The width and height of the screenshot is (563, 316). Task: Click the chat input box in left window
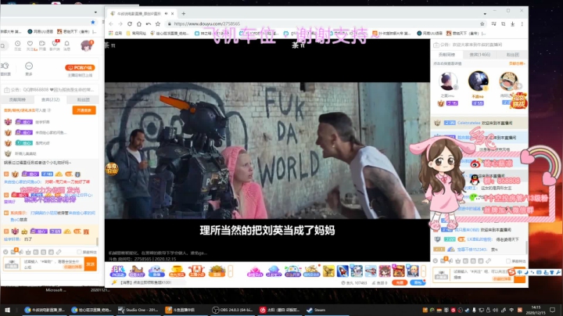click(x=52, y=264)
